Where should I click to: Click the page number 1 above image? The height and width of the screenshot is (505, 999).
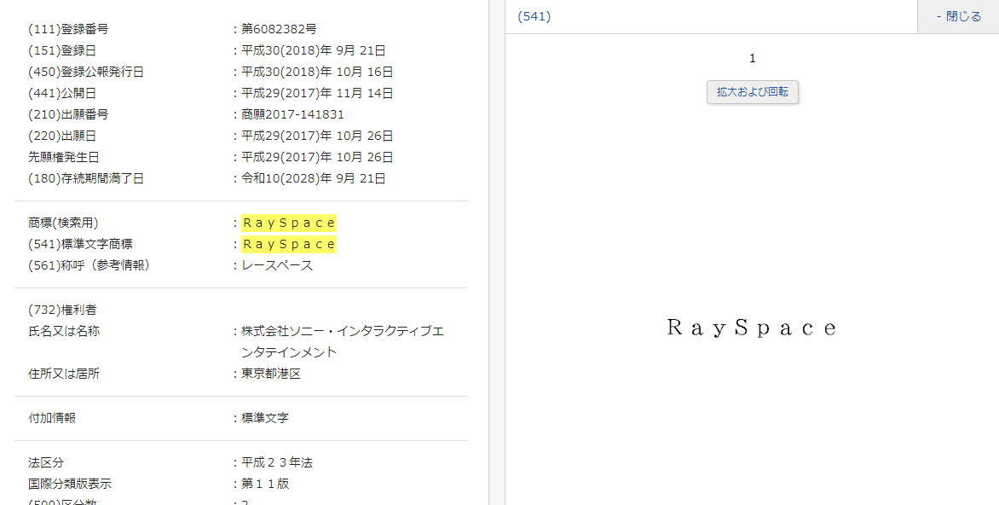pyautogui.click(x=753, y=59)
